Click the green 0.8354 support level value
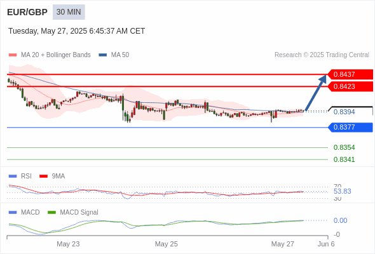The image size is (375, 254). click(x=344, y=147)
